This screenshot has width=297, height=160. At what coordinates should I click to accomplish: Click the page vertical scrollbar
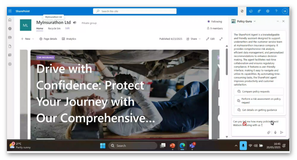[227, 58]
